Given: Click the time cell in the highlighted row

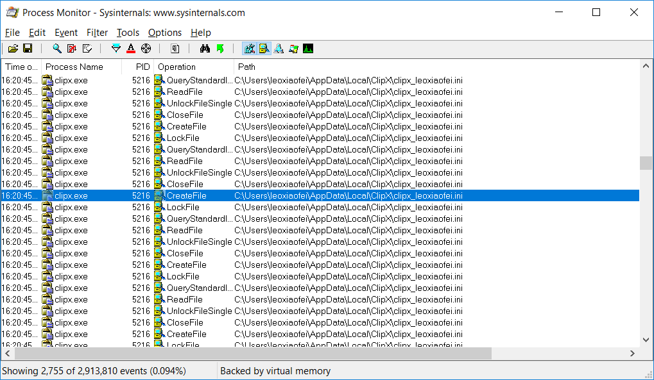Looking at the screenshot, I should coord(20,196).
